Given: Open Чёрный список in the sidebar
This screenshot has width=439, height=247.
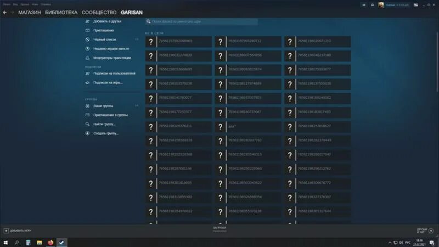Looking at the screenshot, I should coord(104,40).
